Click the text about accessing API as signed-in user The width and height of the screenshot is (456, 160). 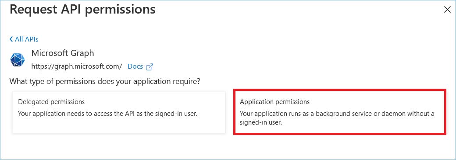(107, 114)
